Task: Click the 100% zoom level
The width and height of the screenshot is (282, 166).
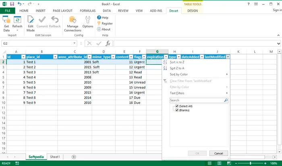Action: (274, 163)
